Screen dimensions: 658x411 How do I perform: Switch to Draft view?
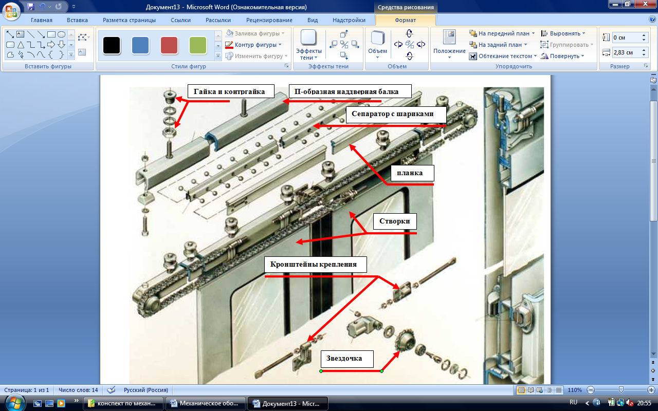point(558,390)
